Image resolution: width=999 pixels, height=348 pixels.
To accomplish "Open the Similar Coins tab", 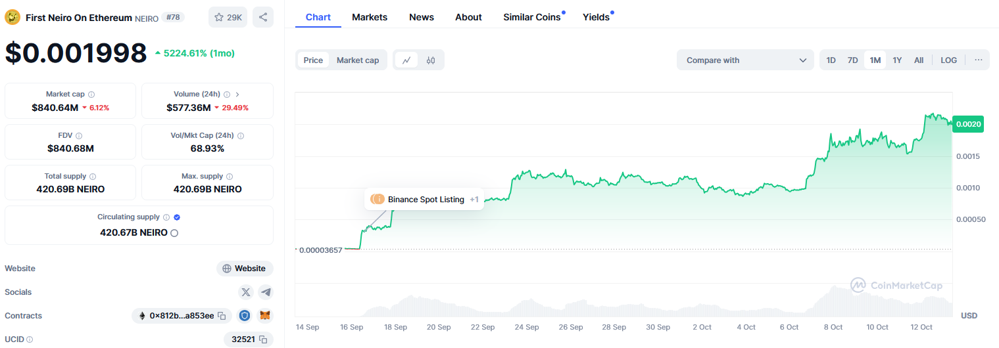I will click(x=532, y=17).
